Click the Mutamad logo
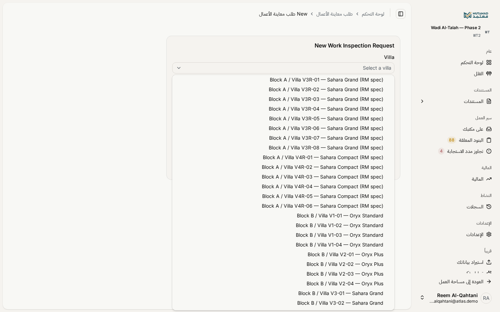This screenshot has width=500, height=312. click(476, 15)
